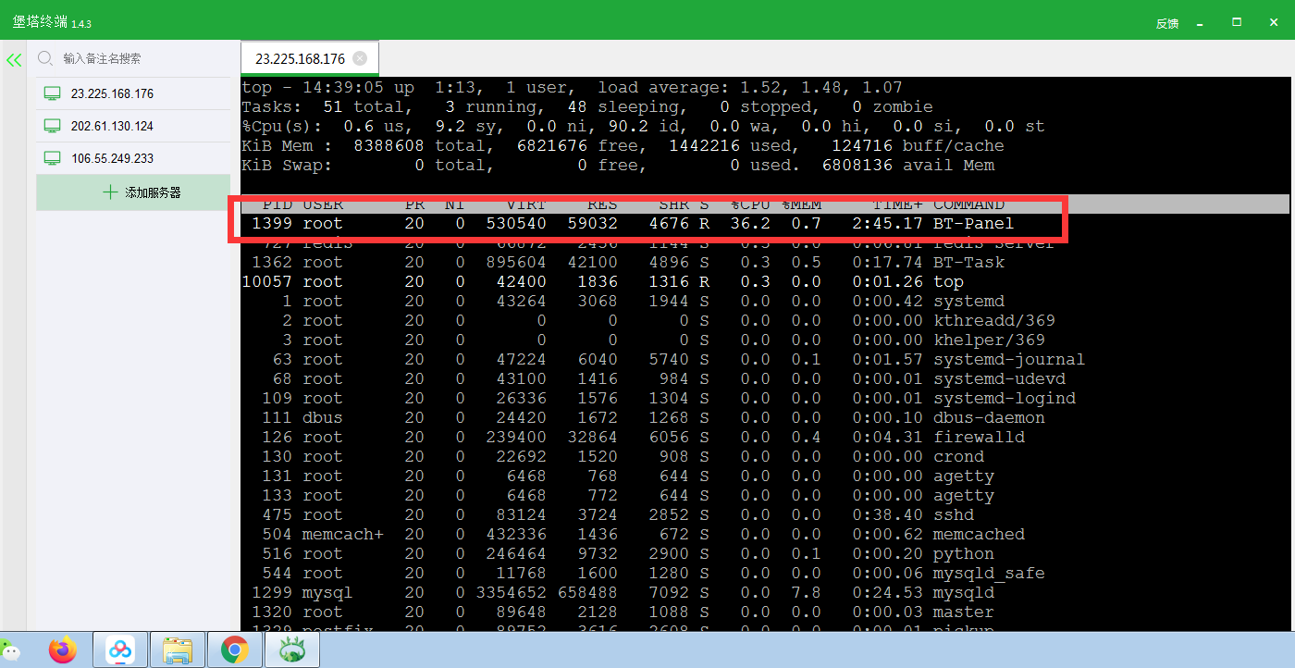Click the systemd-udevd process name
Image resolution: width=1295 pixels, height=668 pixels.
pyautogui.click(x=999, y=378)
